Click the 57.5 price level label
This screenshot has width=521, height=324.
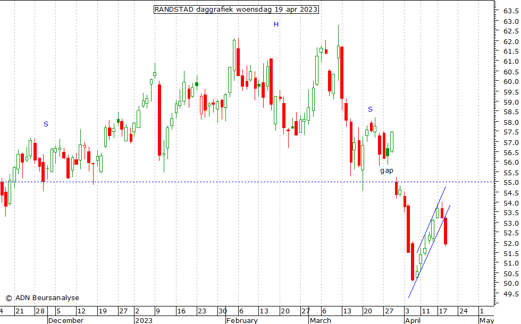click(x=511, y=132)
